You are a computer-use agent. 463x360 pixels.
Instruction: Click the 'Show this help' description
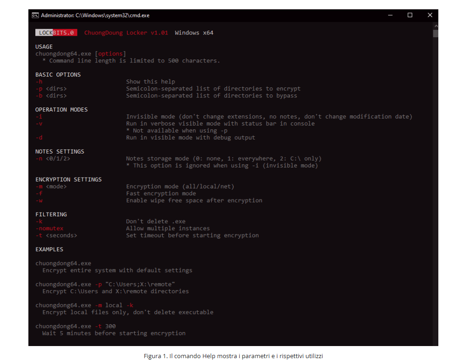click(x=151, y=82)
